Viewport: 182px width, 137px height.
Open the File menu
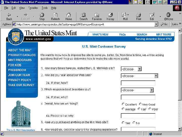pos(6,8)
